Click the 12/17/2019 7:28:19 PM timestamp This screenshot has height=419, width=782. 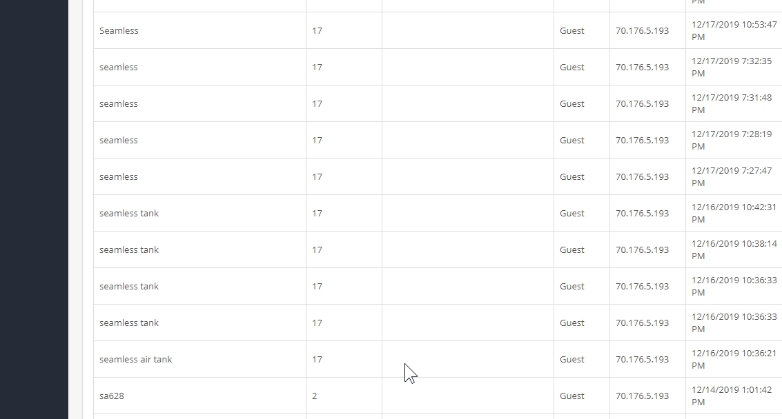point(731,141)
